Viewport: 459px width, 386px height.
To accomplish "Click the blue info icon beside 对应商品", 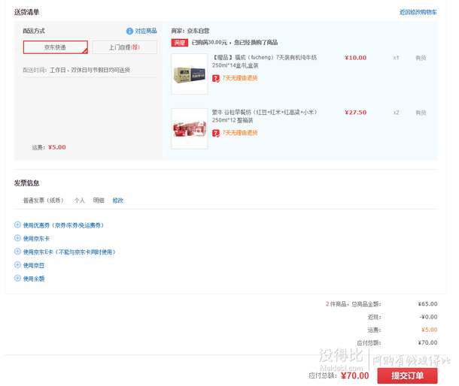I will click(x=129, y=31).
